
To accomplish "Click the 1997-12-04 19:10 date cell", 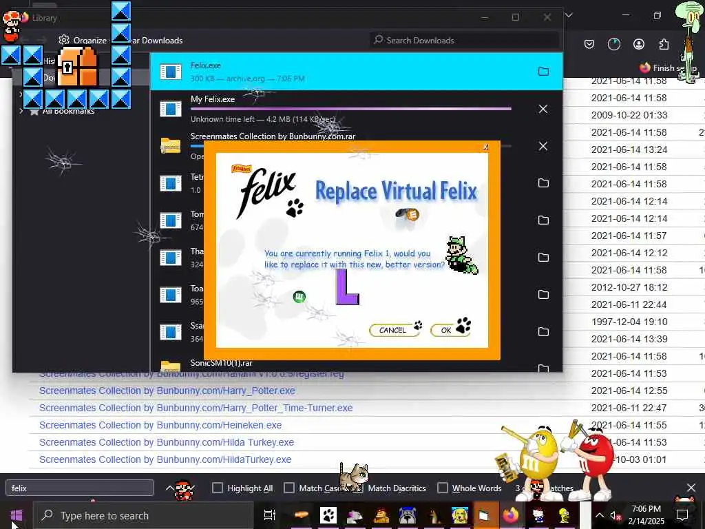I will pyautogui.click(x=629, y=322).
